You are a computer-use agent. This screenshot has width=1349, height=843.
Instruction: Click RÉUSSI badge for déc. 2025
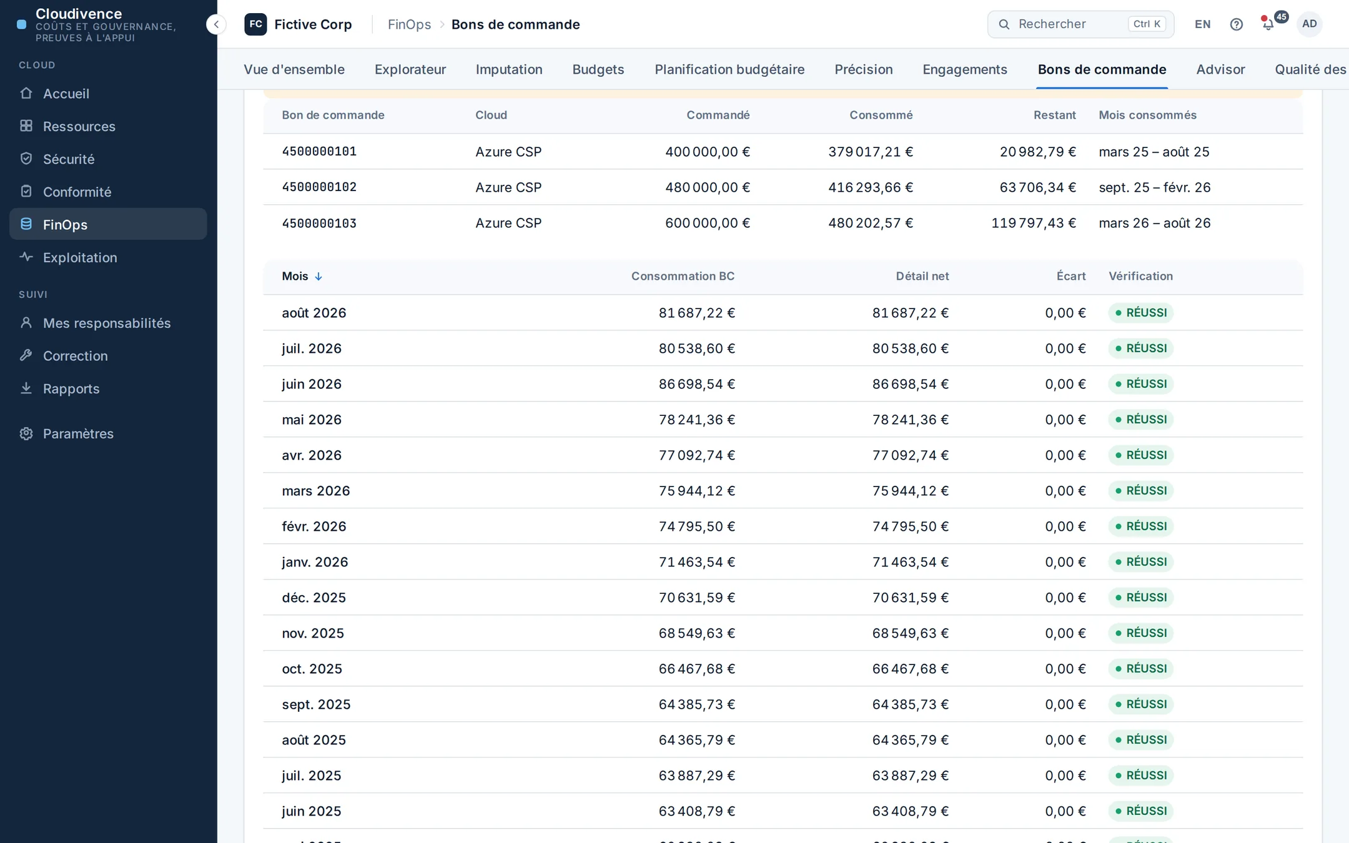tap(1141, 598)
